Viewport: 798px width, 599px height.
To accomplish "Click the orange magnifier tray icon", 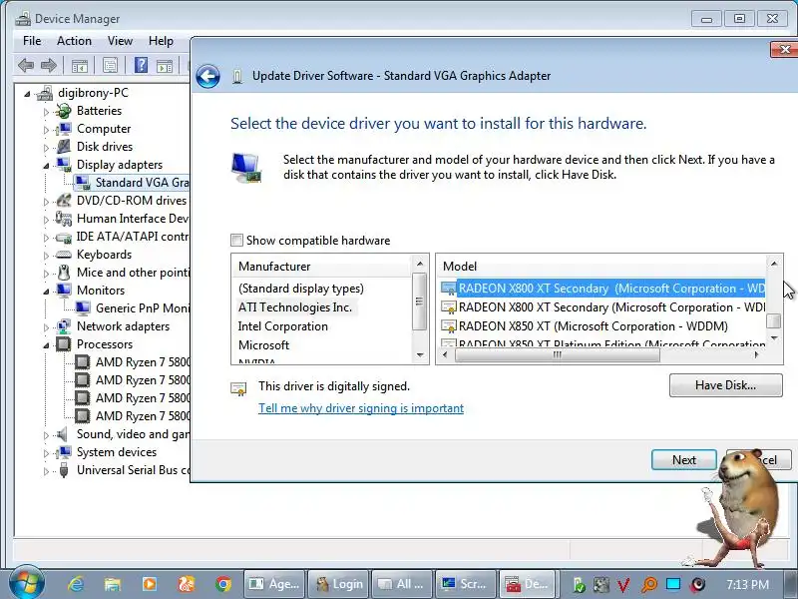I will [649, 584].
